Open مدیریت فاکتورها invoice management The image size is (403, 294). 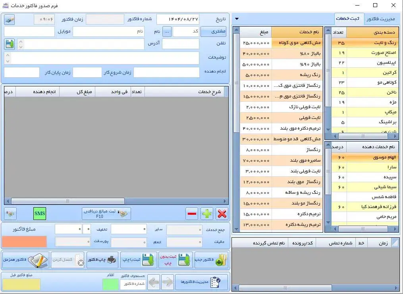[202, 282]
